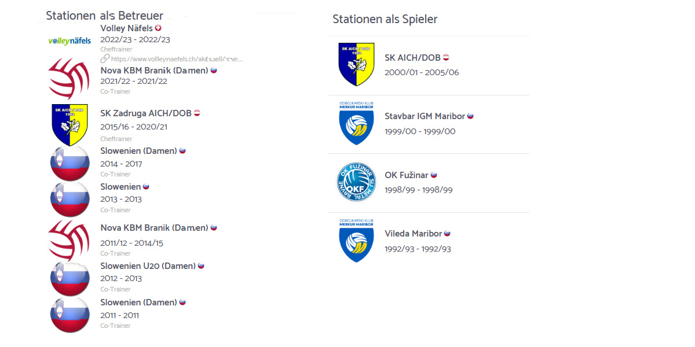Click the SK Zadruga AICH/DOB team name

(150, 113)
